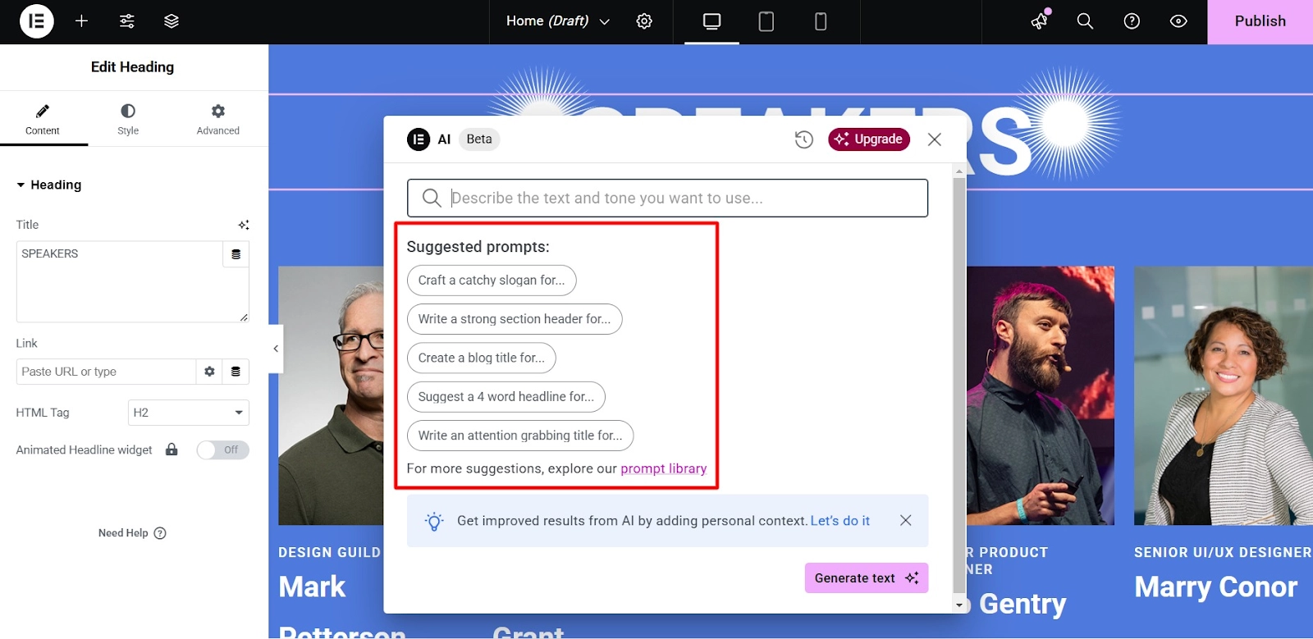Image resolution: width=1313 pixels, height=639 pixels.
Task: Collapse the Heading section
Action: click(49, 185)
